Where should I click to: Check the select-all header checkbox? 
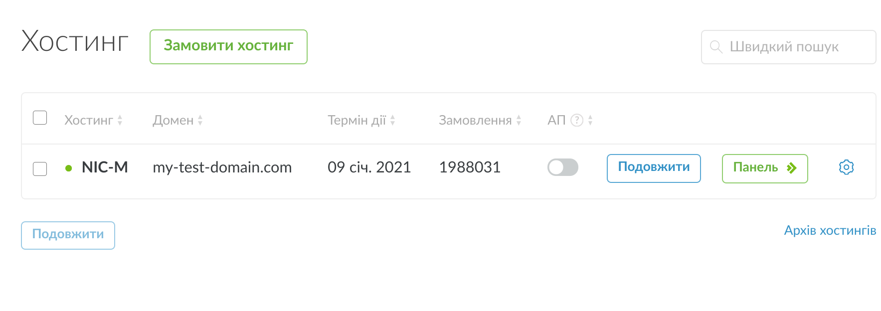click(x=40, y=118)
